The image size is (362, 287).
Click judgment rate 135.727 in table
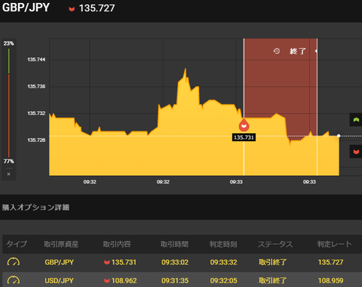330,262
